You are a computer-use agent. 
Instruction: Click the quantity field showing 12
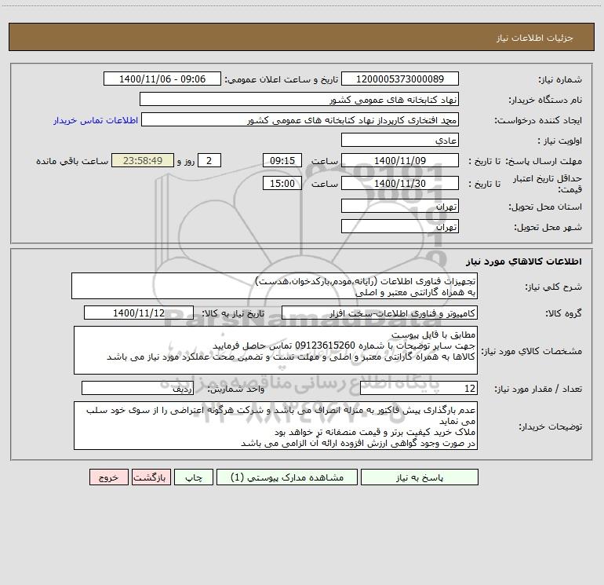[419, 388]
